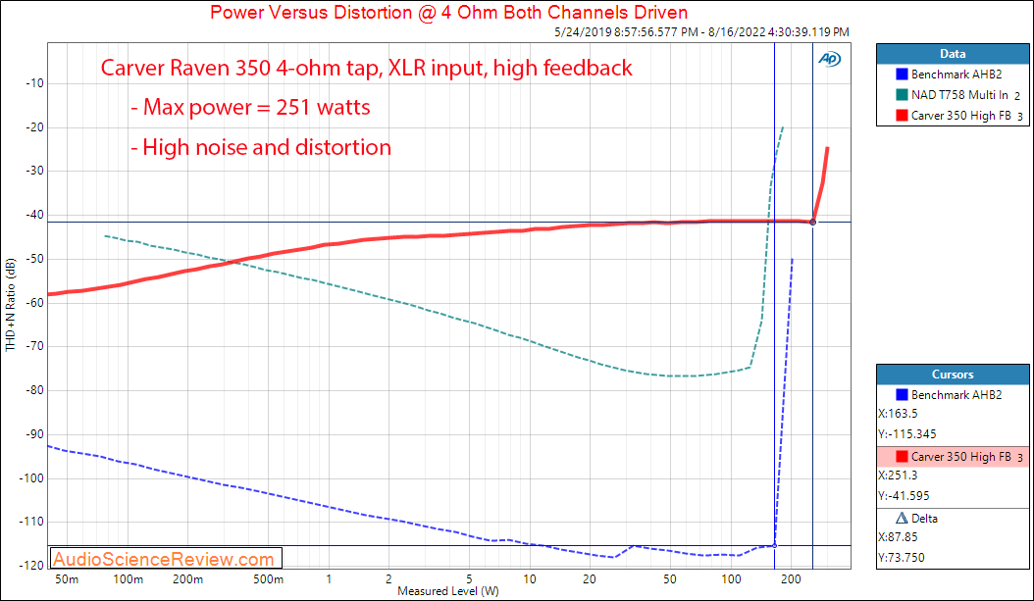The image size is (1034, 601).
Task: Click the Delta triangle icon
Action: [902, 519]
